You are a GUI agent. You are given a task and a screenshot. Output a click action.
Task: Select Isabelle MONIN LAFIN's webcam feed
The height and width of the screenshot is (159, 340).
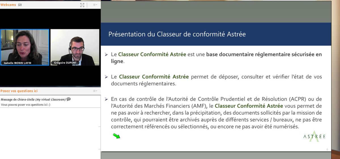[25, 47]
